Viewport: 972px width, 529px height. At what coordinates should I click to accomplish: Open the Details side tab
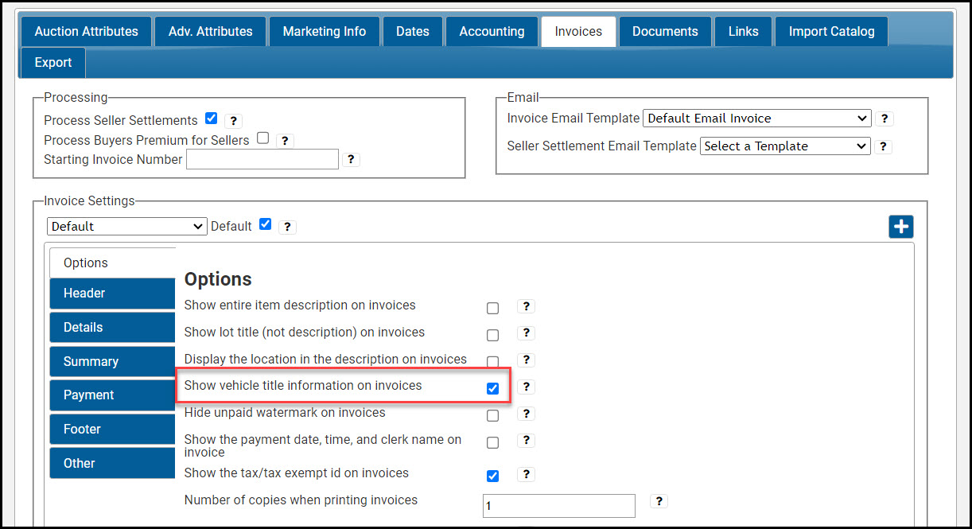[x=112, y=328]
